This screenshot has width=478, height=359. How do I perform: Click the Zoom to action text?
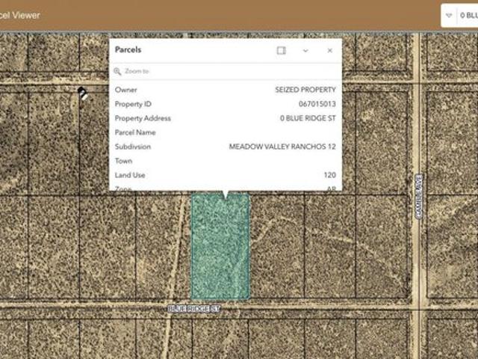(137, 72)
